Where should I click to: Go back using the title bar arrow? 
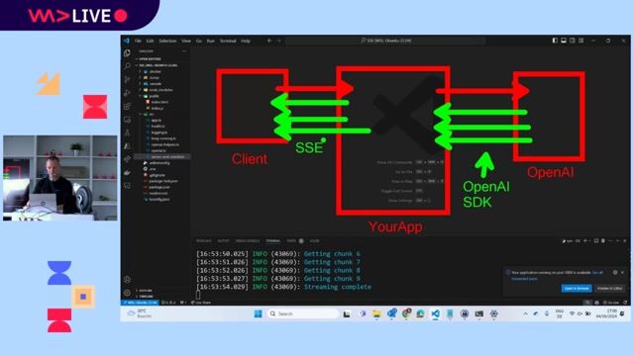coord(269,41)
